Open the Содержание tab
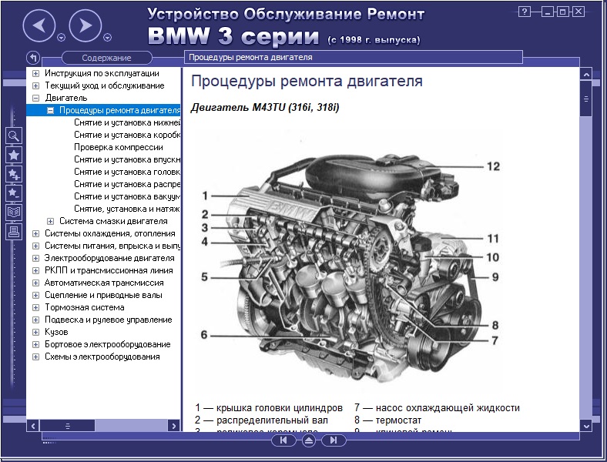This screenshot has height=462, width=607. pos(106,58)
